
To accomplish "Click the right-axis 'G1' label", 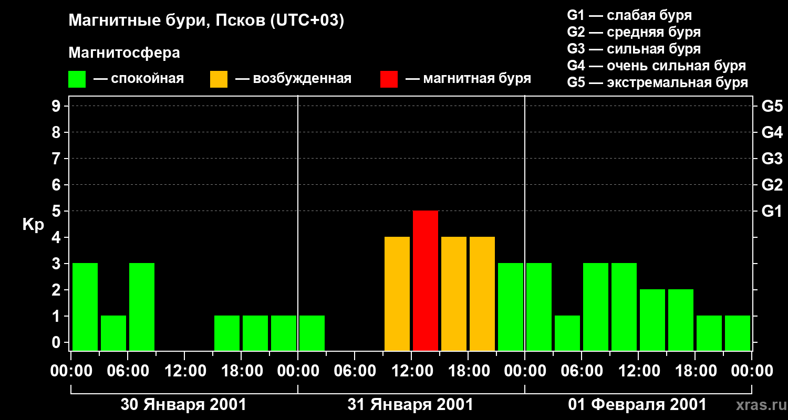I will (772, 211).
